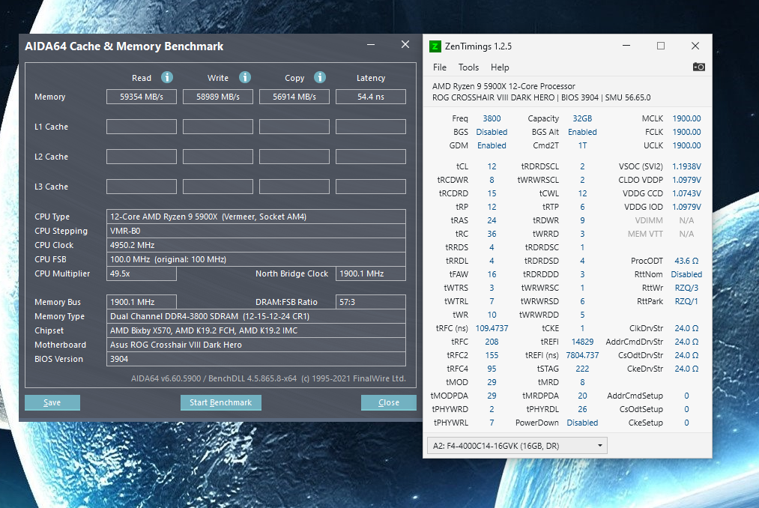Take ZenTimings screenshot with camera icon
759x508 pixels.
coord(698,67)
